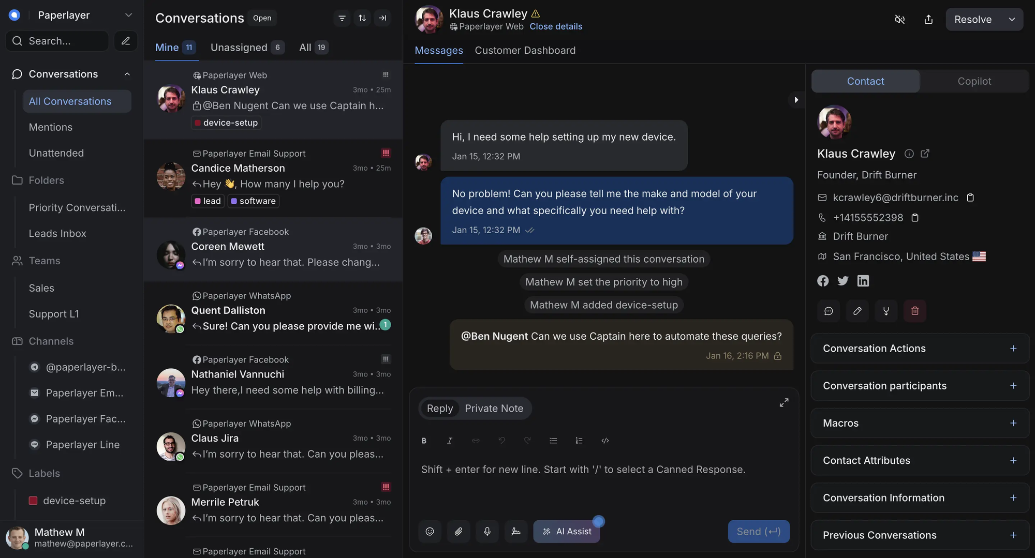Viewport: 1035px width, 558px height.
Task: Attach a file using the paperclip icon
Action: click(x=459, y=531)
